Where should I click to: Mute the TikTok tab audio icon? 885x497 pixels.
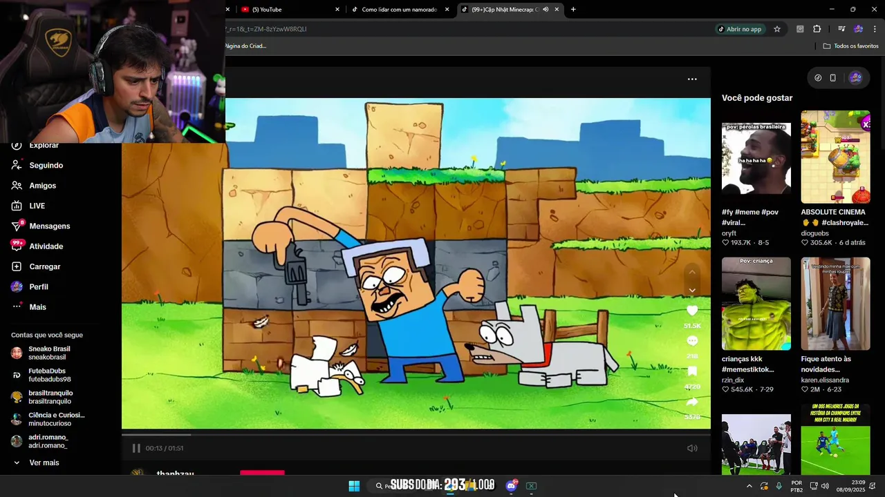tap(546, 10)
